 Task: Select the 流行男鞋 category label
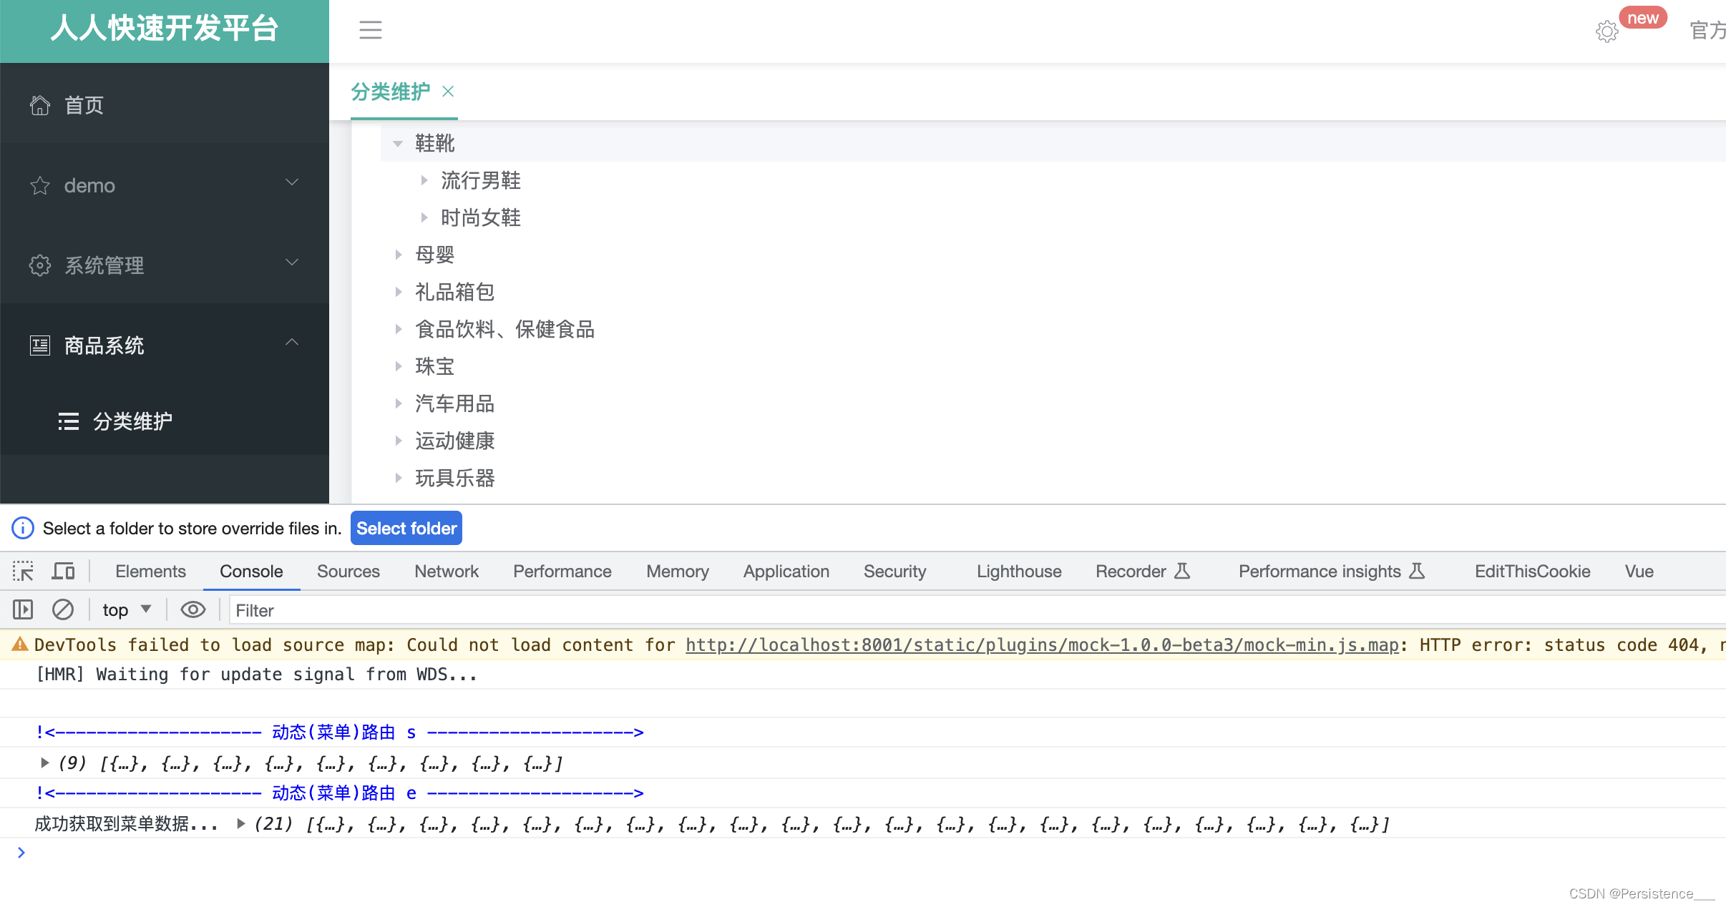pyautogui.click(x=481, y=180)
